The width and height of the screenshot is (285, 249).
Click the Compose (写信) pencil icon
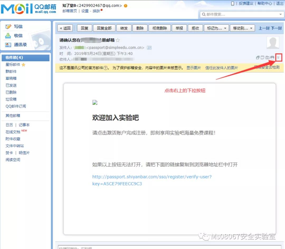(x=8, y=27)
